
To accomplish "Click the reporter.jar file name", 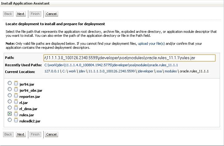I will [30, 97].
